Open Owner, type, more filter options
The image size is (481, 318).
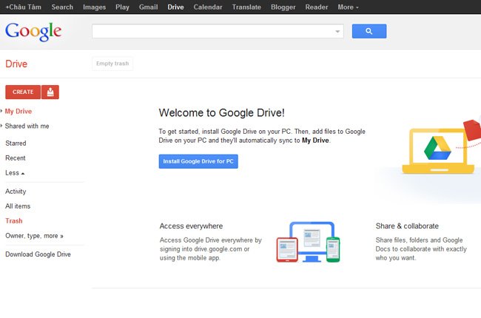[x=34, y=236]
